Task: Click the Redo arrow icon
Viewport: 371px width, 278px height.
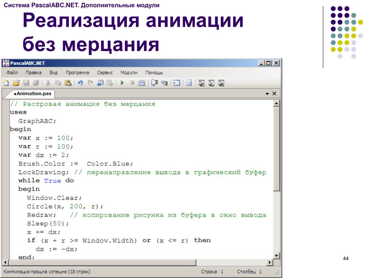Action: (90, 83)
